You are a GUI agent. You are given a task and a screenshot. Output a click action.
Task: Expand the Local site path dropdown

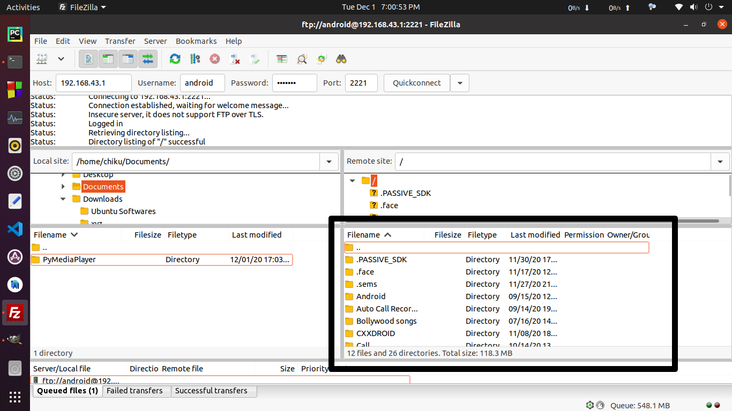tap(329, 162)
